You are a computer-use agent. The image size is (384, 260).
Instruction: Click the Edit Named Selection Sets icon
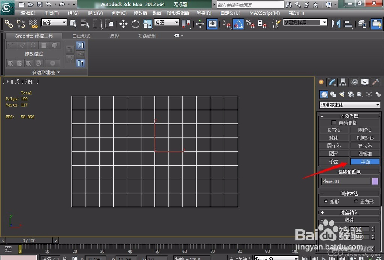pos(276,24)
